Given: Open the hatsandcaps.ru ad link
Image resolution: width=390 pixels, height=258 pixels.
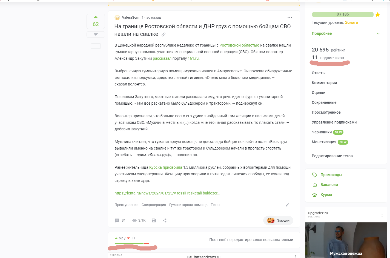Looking at the screenshot, I should pos(207,256).
